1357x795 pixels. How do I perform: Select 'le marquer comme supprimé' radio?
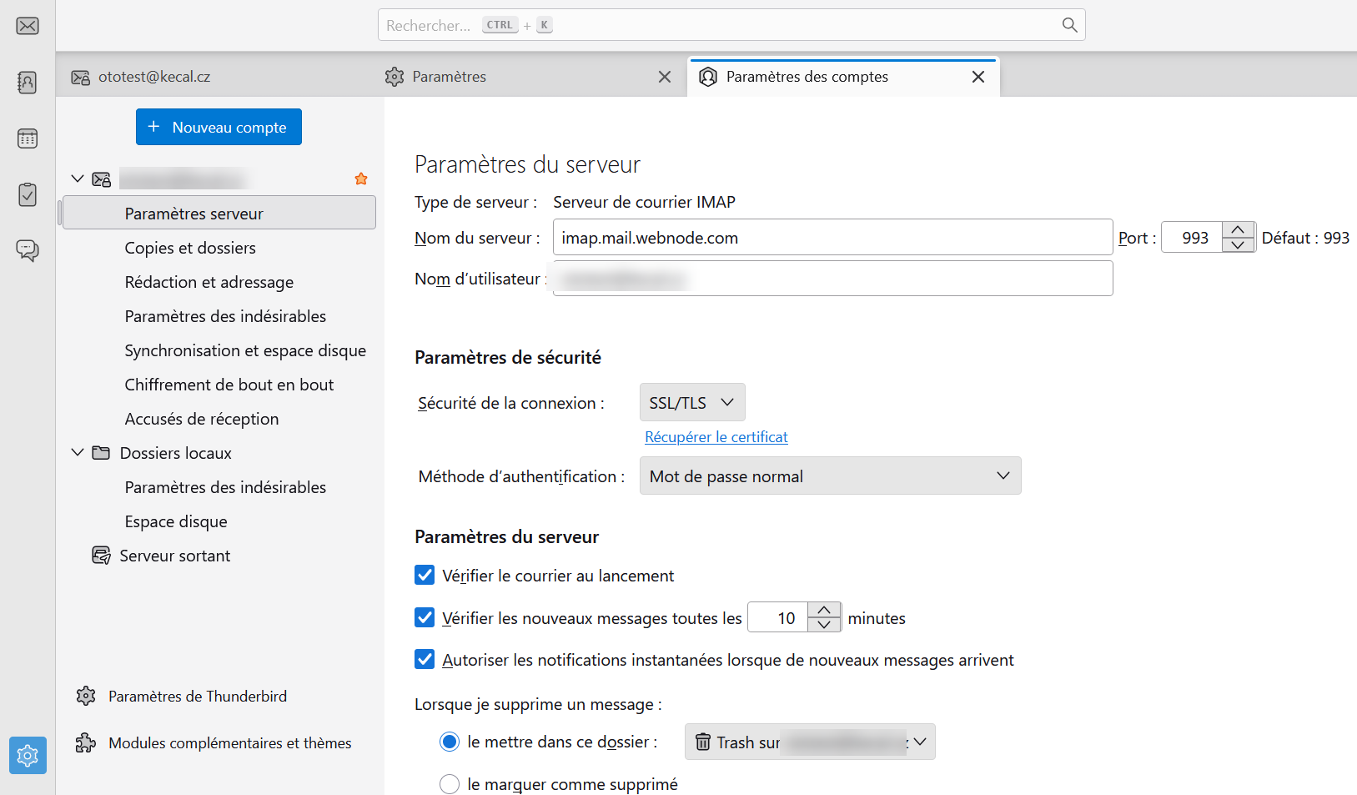pyautogui.click(x=450, y=784)
